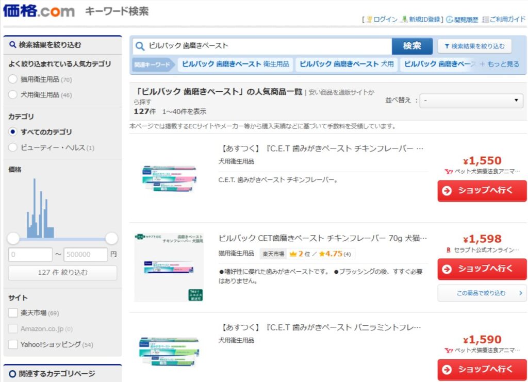Viewport: 528px width, 382px height.
Task: Expand もっと見る related keywords
Action: pos(500,64)
